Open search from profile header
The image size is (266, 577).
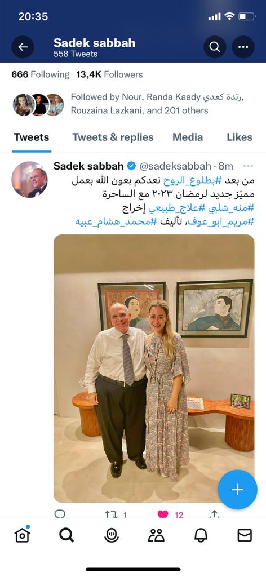(x=215, y=47)
